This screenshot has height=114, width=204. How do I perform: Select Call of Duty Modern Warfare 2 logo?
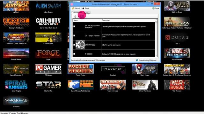tap(177, 22)
